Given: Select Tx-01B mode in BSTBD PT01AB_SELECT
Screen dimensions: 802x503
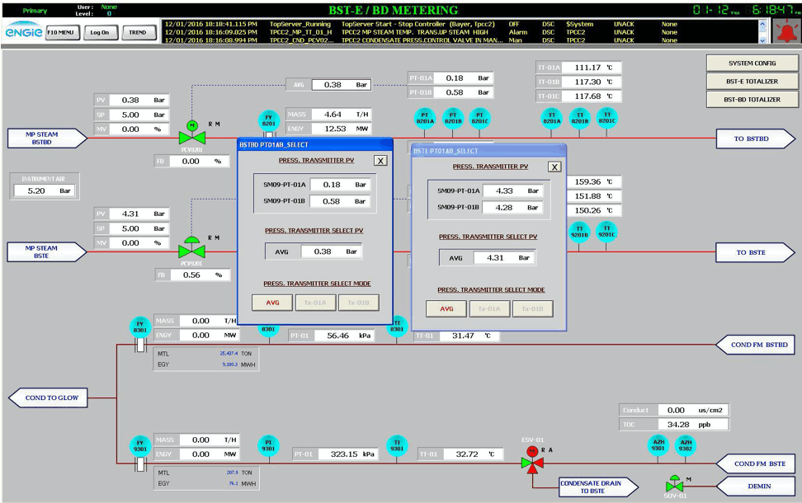Looking at the screenshot, I should [x=359, y=303].
